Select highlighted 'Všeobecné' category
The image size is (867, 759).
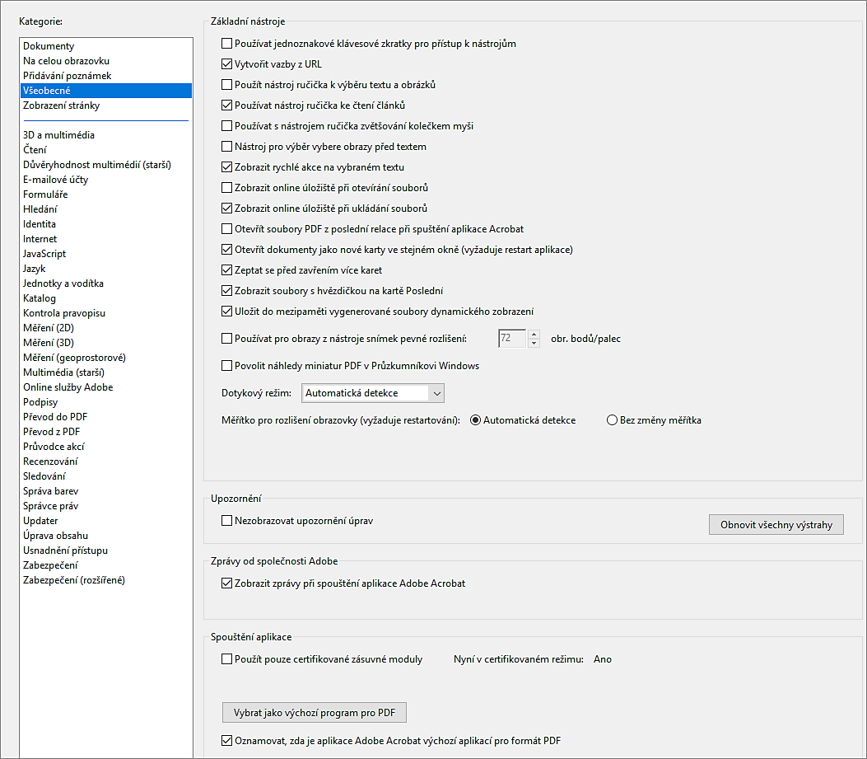pyautogui.click(x=106, y=90)
